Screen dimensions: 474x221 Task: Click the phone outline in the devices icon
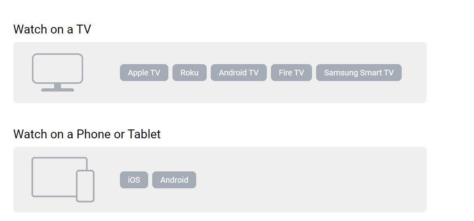point(85,186)
